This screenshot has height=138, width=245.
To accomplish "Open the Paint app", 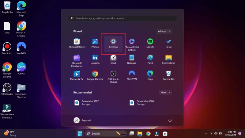I will pyautogui.click(x=150, y=59).
